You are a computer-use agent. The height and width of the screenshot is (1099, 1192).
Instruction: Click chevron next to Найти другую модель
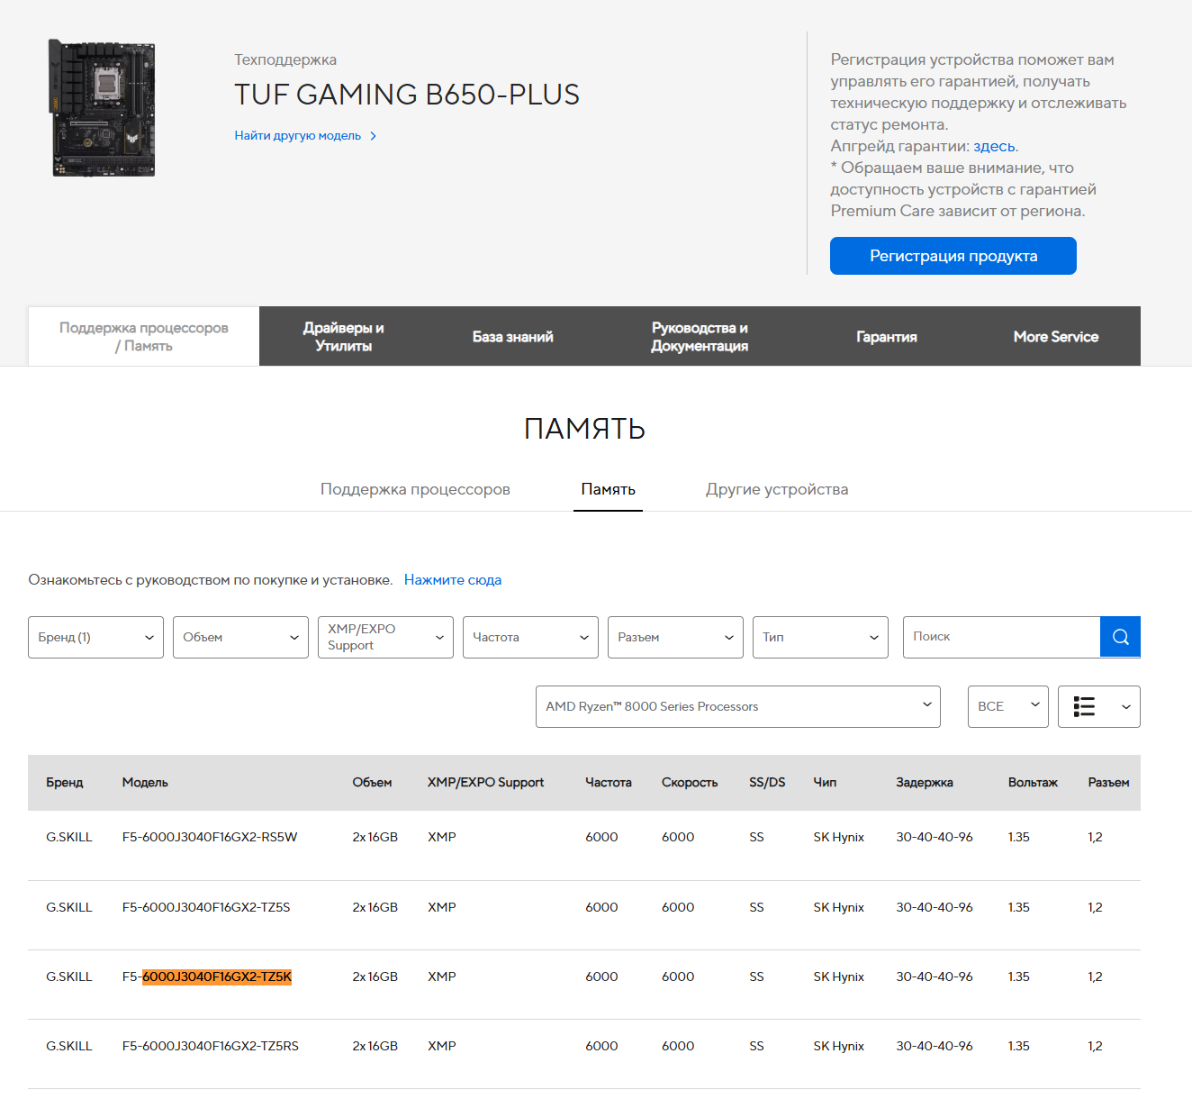click(x=373, y=136)
